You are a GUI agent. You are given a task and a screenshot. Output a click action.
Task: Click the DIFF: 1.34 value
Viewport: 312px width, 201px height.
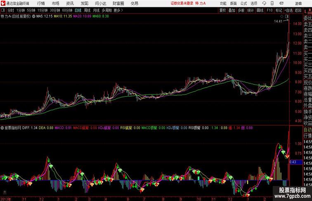coord(30,128)
